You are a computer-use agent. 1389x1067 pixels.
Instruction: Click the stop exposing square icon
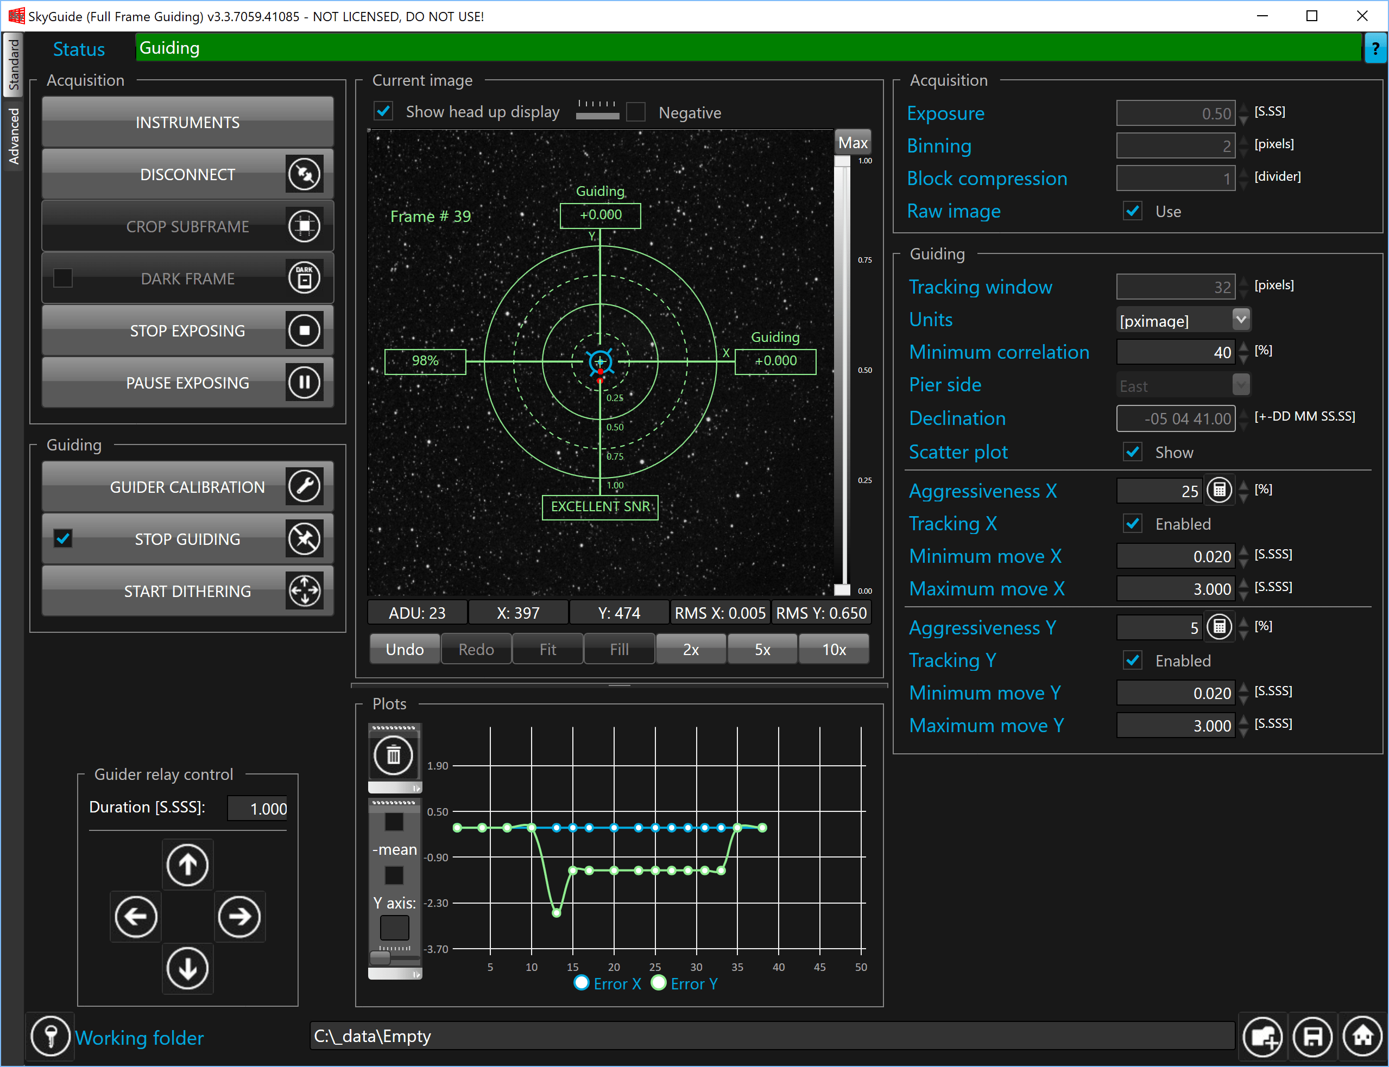(x=305, y=331)
